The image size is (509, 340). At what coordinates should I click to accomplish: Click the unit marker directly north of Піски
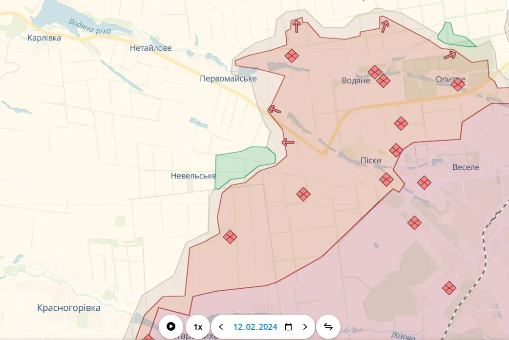[x=396, y=150]
